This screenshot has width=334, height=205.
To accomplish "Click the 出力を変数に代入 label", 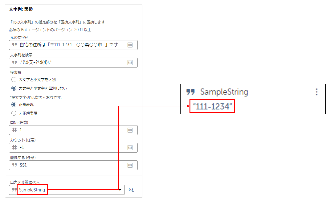I will (25, 182).
